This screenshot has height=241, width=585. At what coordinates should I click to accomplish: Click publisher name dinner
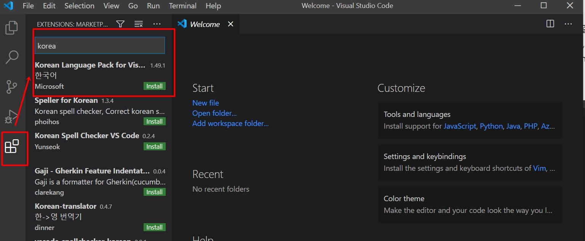[45, 228]
